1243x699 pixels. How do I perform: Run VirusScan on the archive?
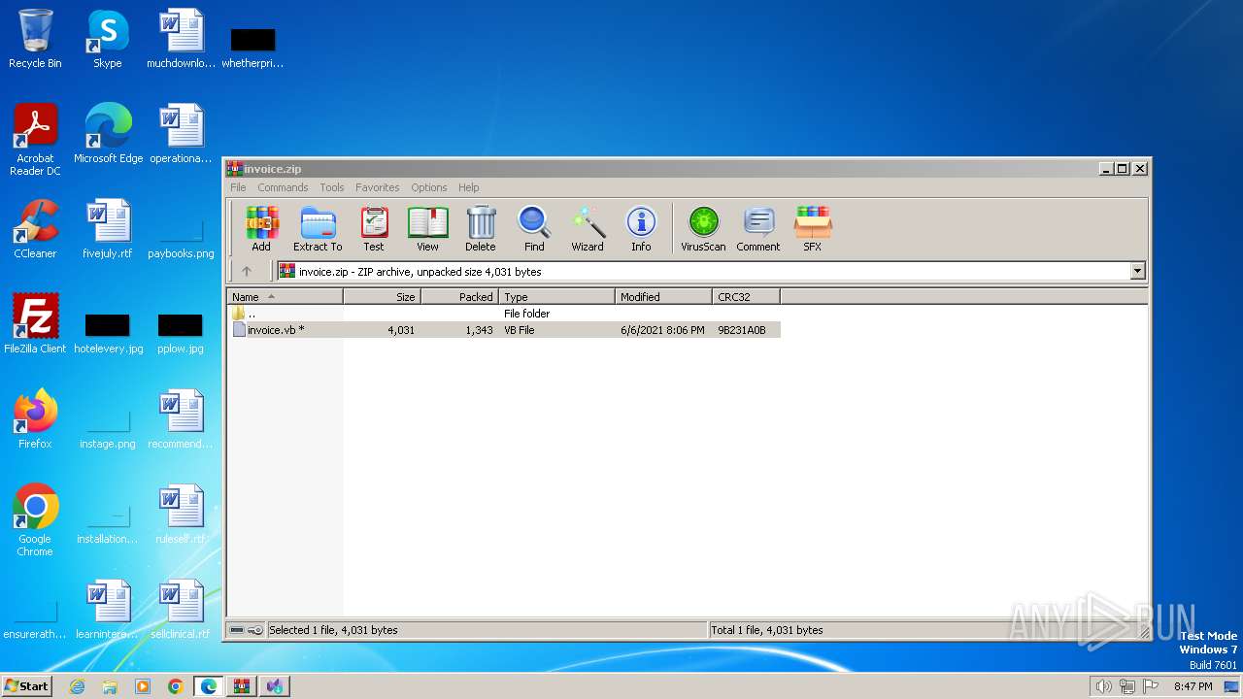pyautogui.click(x=703, y=229)
